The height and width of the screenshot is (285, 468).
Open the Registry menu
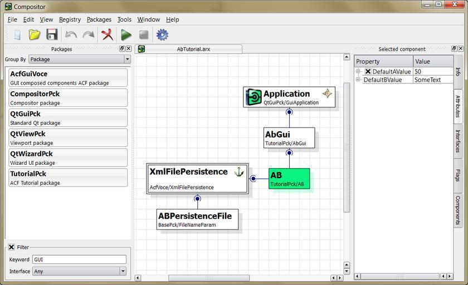(70, 19)
